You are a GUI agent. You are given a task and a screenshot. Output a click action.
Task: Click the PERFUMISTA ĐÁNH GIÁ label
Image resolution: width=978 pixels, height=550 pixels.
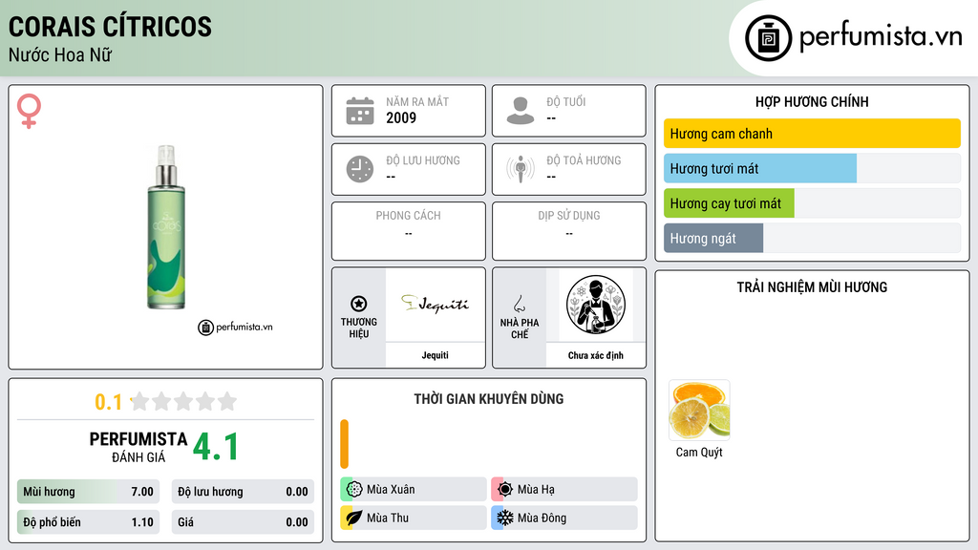click(138, 447)
